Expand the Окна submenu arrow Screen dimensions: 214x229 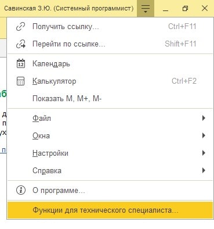pyautogui.click(x=204, y=135)
